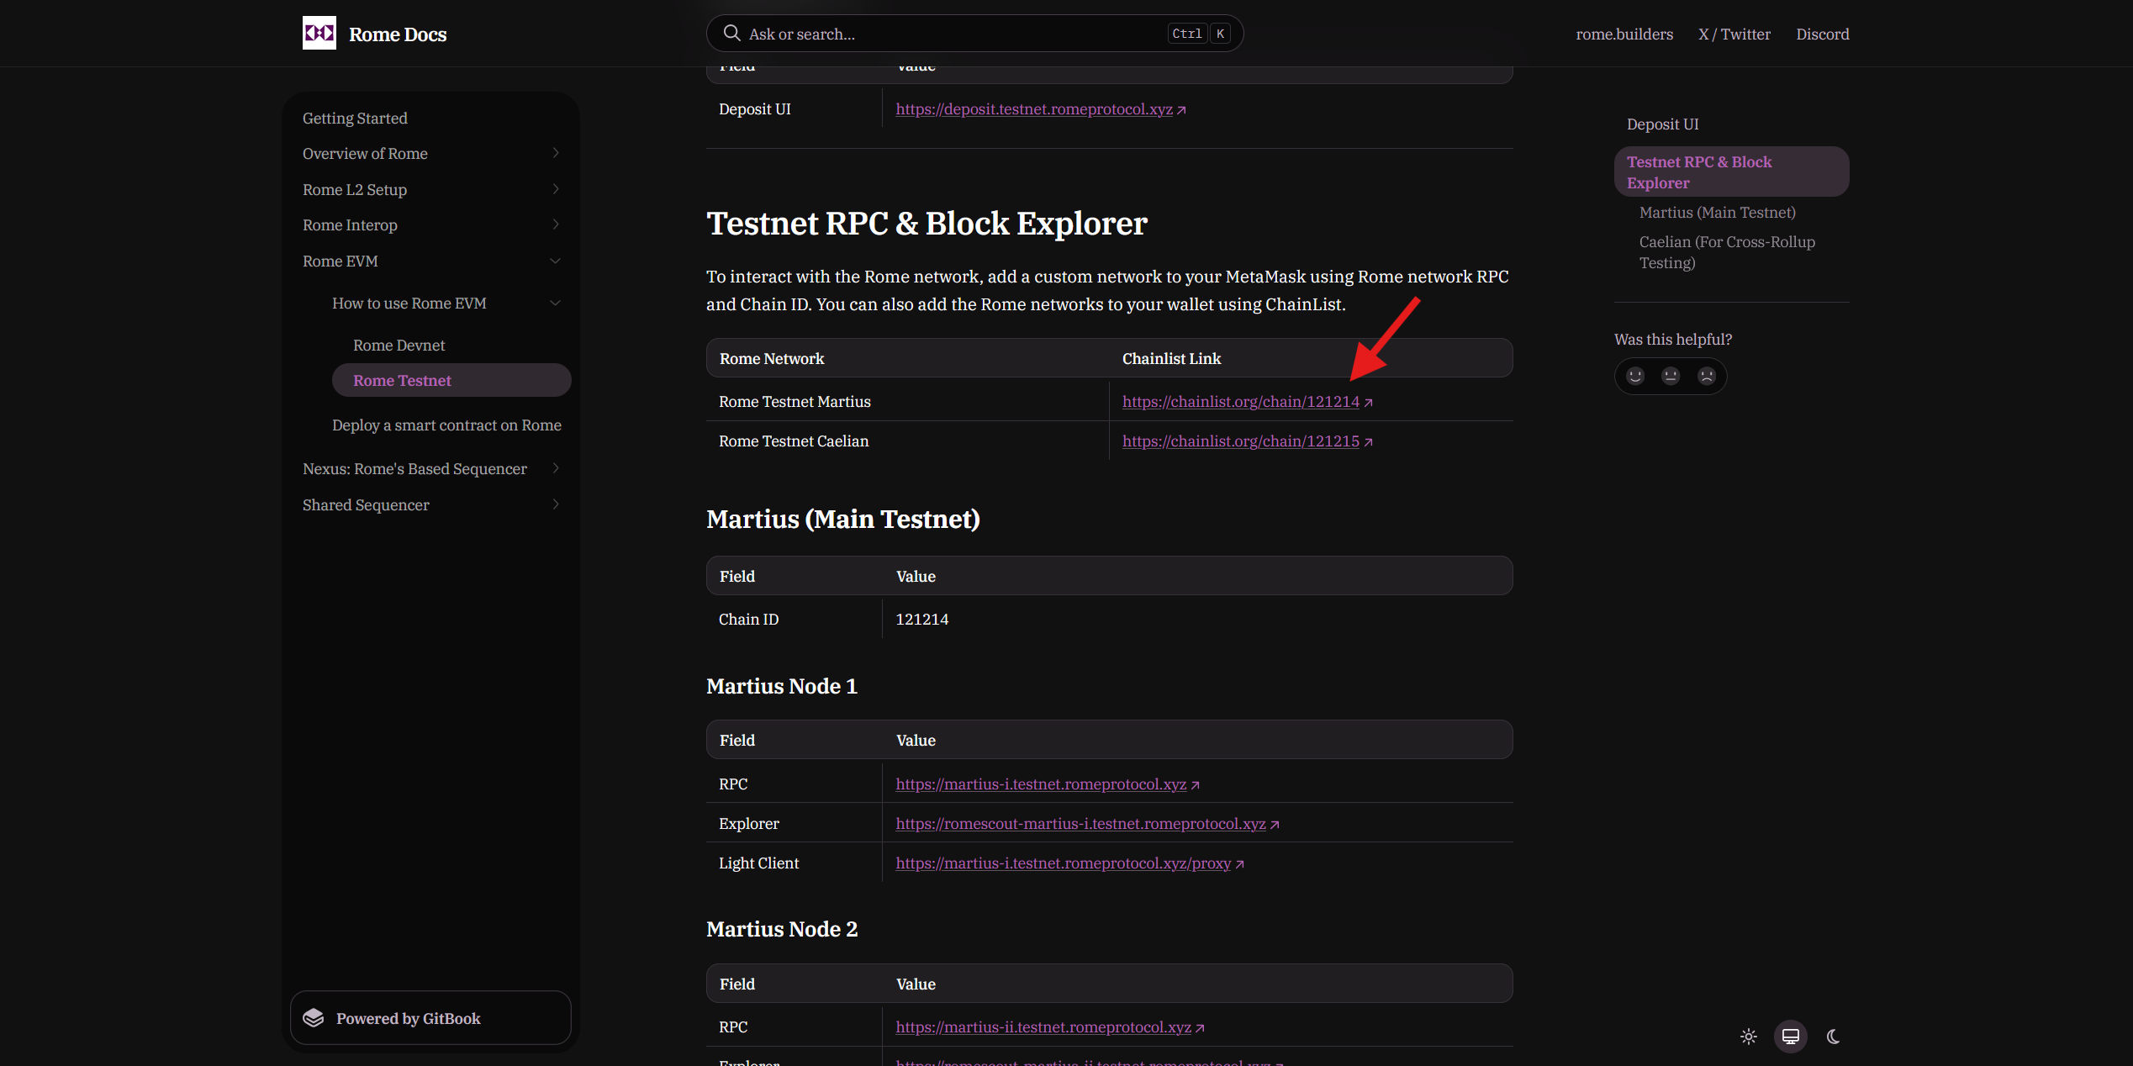Collapse the Rome EVM section chevron
The width and height of the screenshot is (2133, 1066).
coord(555,261)
